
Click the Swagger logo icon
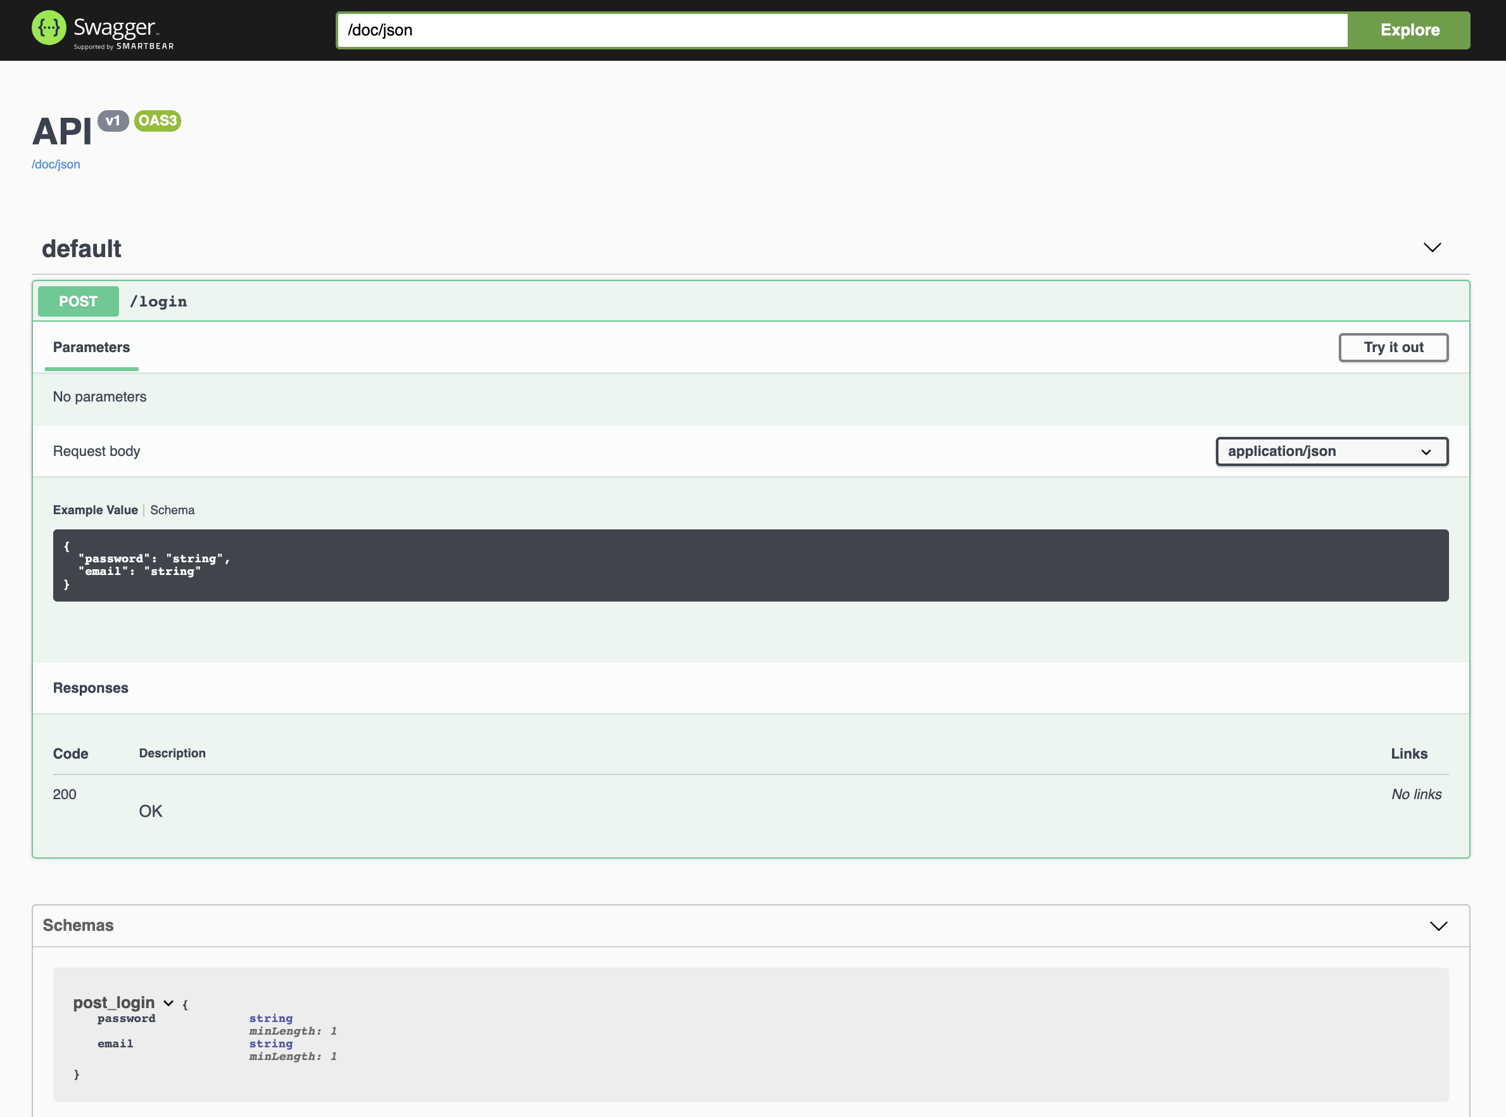pos(49,28)
